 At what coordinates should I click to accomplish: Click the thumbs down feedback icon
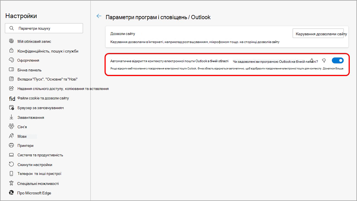324,61
